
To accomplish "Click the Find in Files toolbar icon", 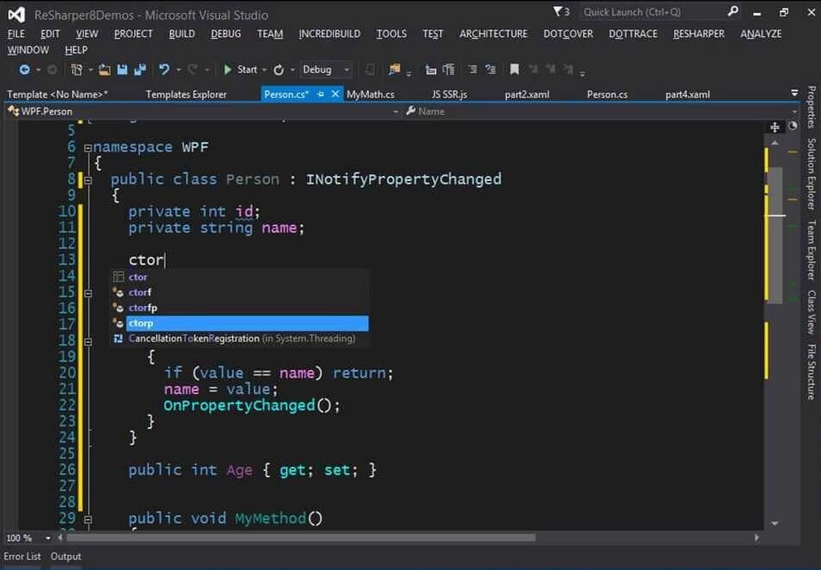I will click(x=394, y=69).
